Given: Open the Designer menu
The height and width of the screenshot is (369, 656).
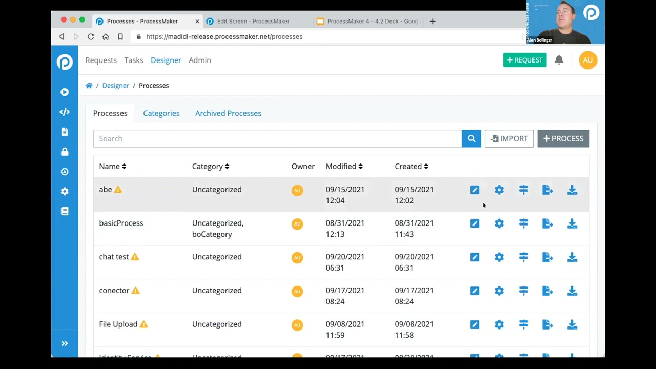Looking at the screenshot, I should pyautogui.click(x=166, y=60).
